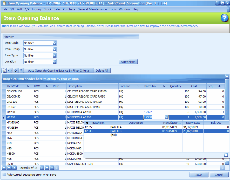Click the Delete All button

tap(102, 71)
